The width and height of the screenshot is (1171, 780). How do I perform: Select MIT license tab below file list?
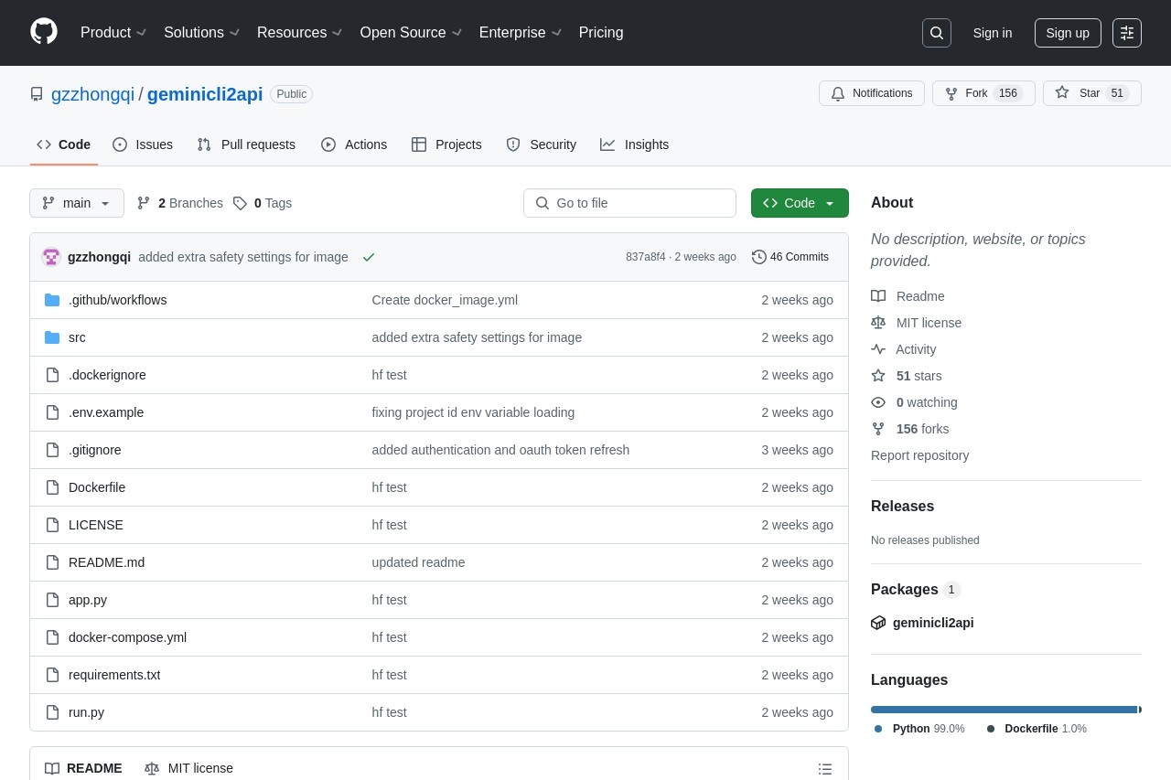(189, 768)
